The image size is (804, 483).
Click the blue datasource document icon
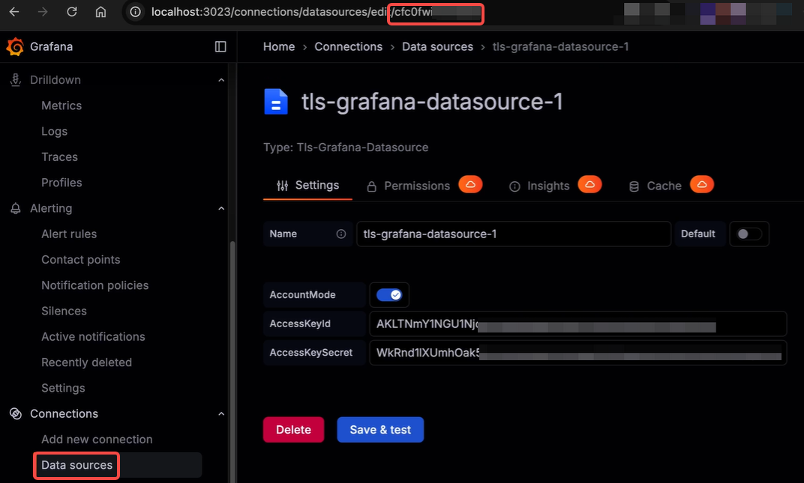click(x=276, y=101)
